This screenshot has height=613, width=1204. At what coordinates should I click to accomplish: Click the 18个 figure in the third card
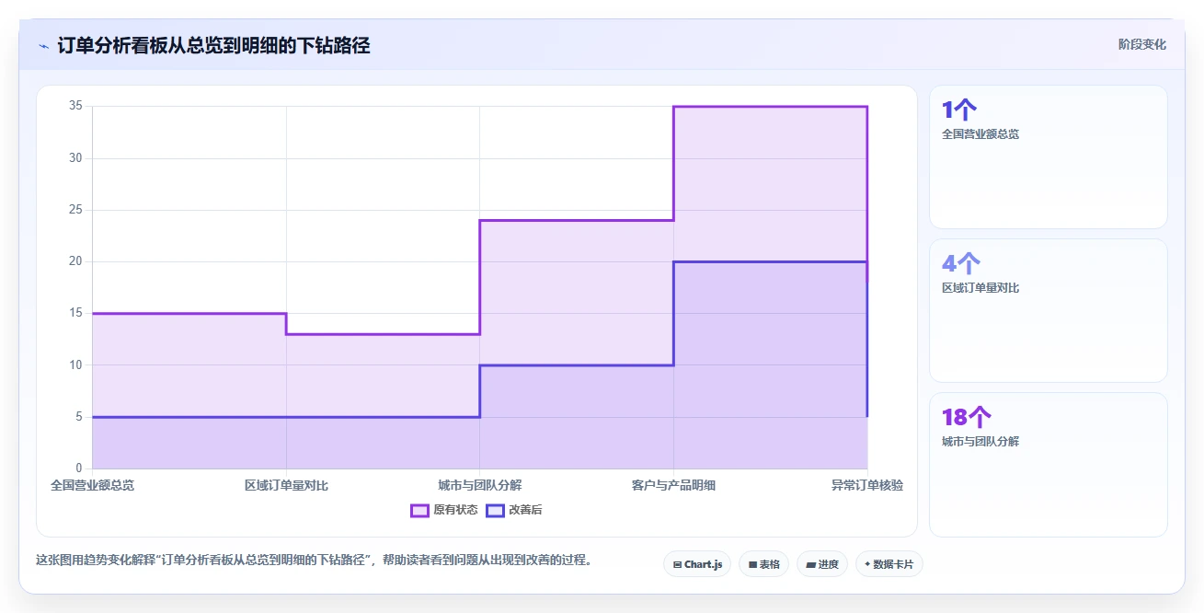967,417
